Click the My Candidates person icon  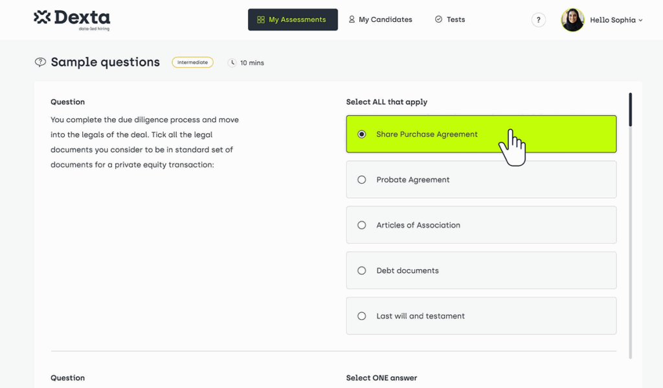pos(352,19)
